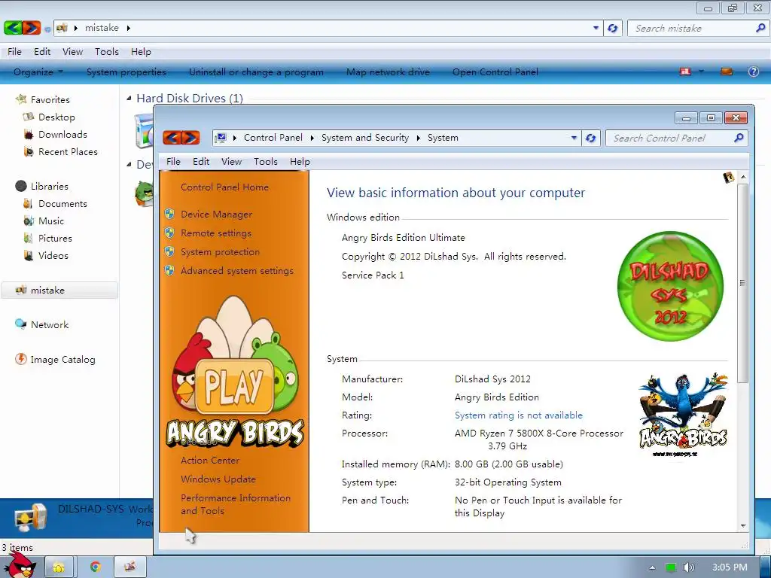This screenshot has width=771, height=578.
Task: Click the computer icon in Control Panel address bar
Action: click(x=221, y=138)
